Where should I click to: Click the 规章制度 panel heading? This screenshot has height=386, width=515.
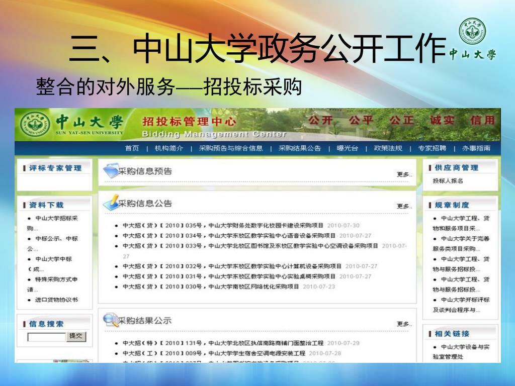click(x=452, y=205)
